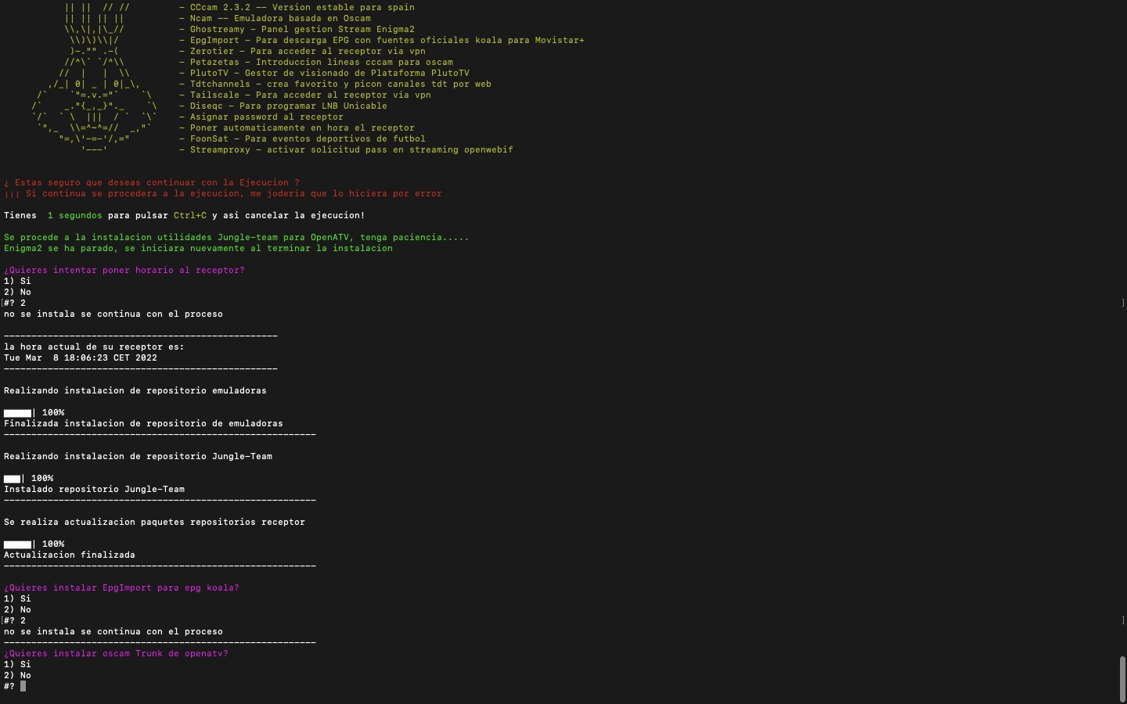Click the progress bar above "Instalado repositorio Jungle-Team"
The width and height of the screenshot is (1127, 704).
tap(12, 478)
